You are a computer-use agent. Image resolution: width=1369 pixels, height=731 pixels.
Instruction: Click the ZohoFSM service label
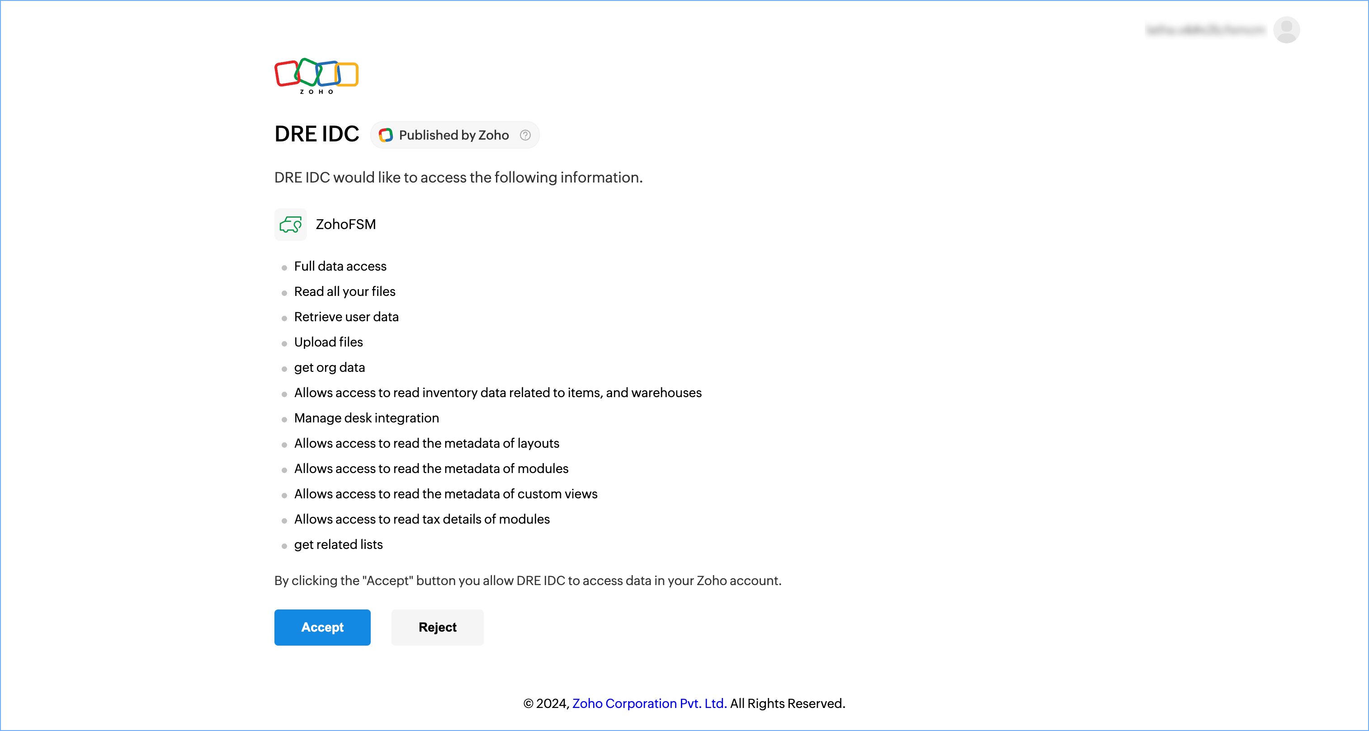click(345, 224)
